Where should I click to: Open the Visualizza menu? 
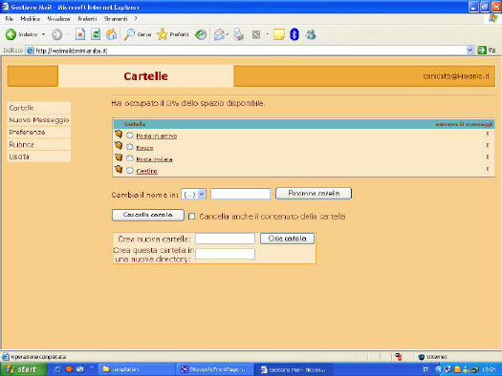pos(58,19)
